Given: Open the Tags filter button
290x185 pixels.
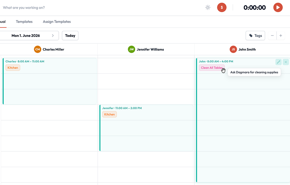Looking at the screenshot, I should (x=255, y=35).
